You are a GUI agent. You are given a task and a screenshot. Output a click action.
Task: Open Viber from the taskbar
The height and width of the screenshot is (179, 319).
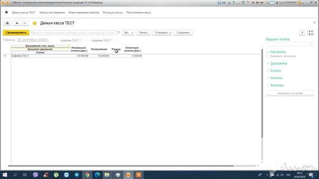pos(35,175)
